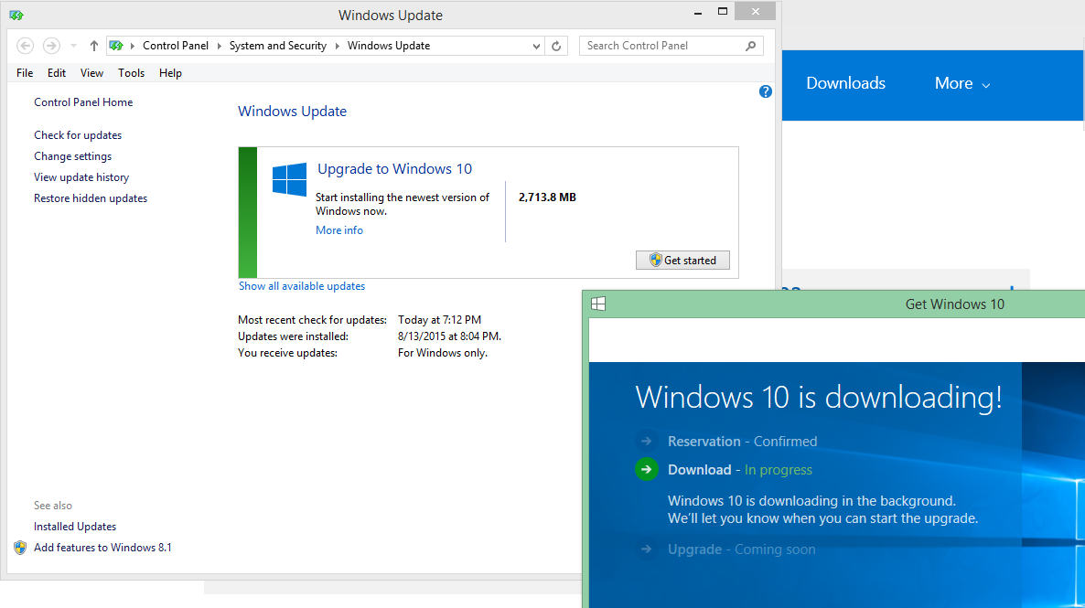Open the recent locations dropdown arrow

tap(73, 46)
